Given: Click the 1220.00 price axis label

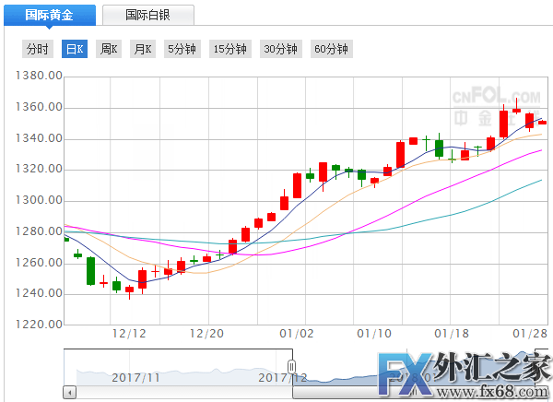Looking at the screenshot, I should [x=39, y=325].
